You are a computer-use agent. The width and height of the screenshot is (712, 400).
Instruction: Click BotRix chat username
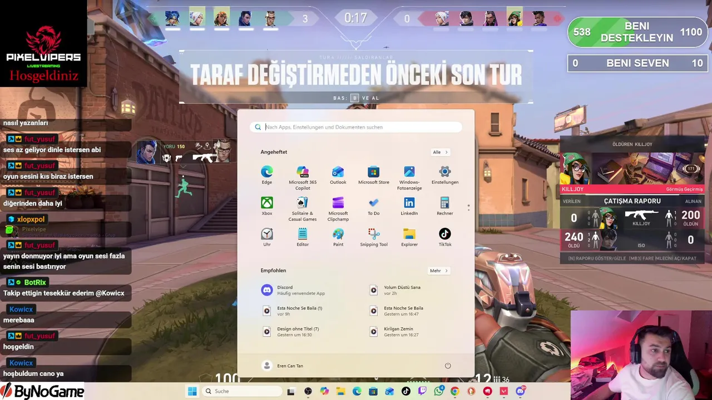click(35, 282)
